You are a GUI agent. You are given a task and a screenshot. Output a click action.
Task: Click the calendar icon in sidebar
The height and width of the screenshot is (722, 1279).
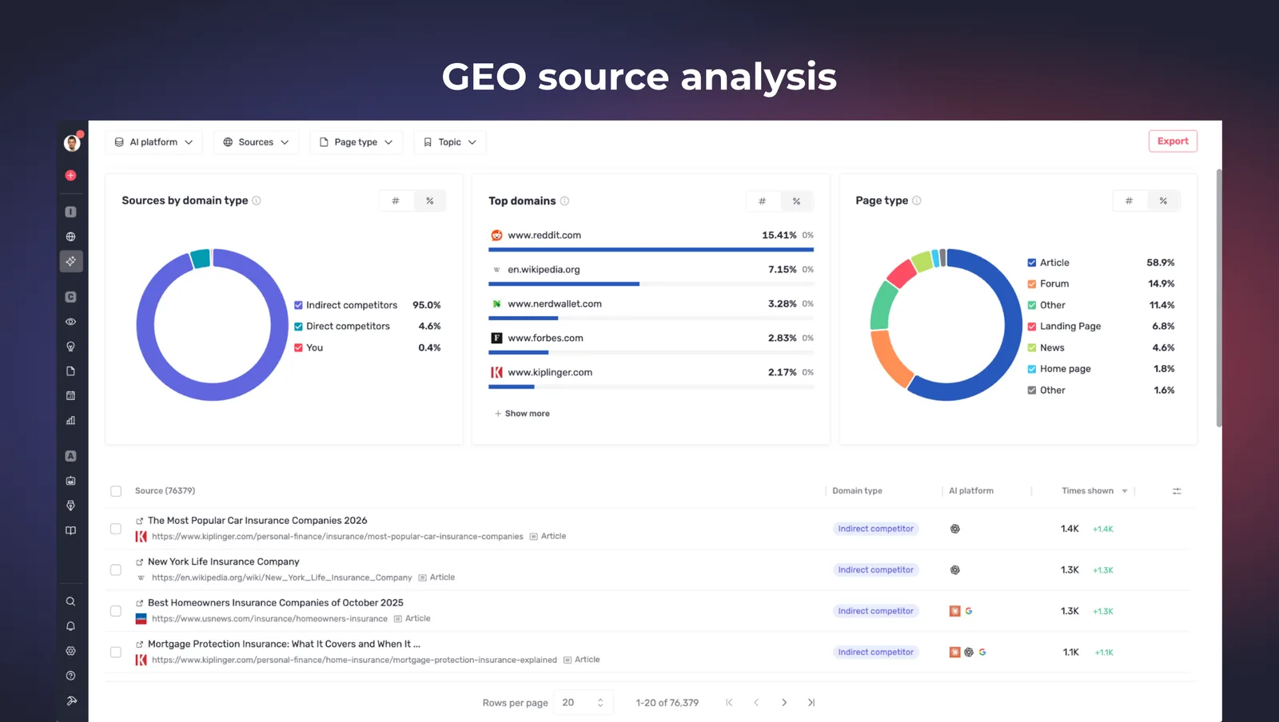coord(70,395)
